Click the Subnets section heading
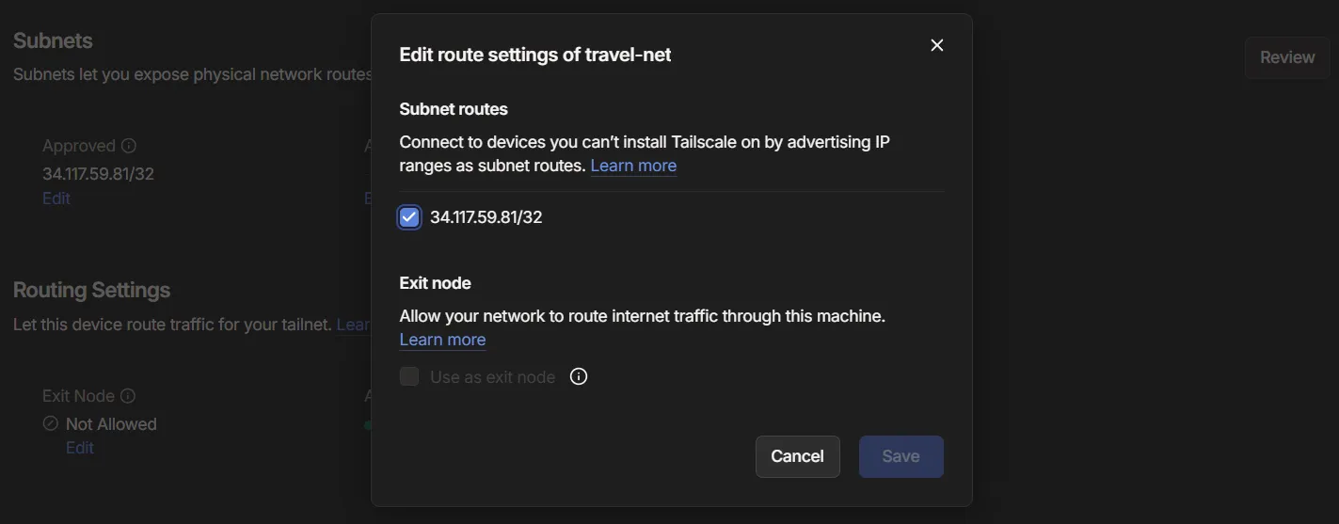 click(53, 40)
